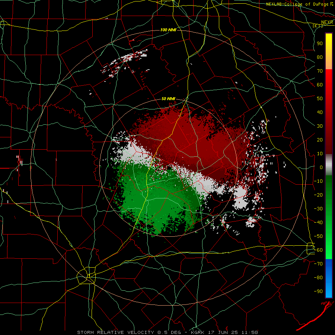Select the 20 value on the velocity scale
The height and width of the screenshot is (335, 335).
click(x=320, y=140)
